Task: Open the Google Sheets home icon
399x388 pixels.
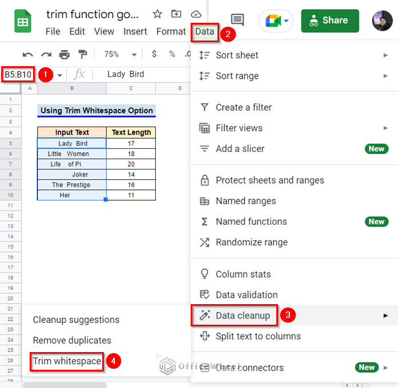Action: pyautogui.click(x=23, y=22)
